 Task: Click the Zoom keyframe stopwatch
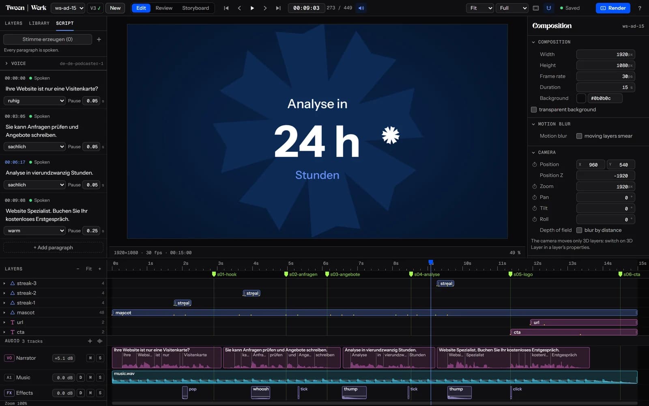535,186
